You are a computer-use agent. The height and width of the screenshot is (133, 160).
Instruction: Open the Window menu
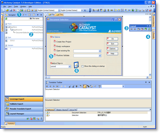tap(23, 7)
